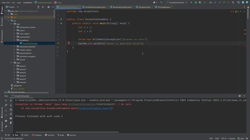This screenshot has height=140, width=250.
Task: Minimize the Run tool window
Action: point(244,96)
